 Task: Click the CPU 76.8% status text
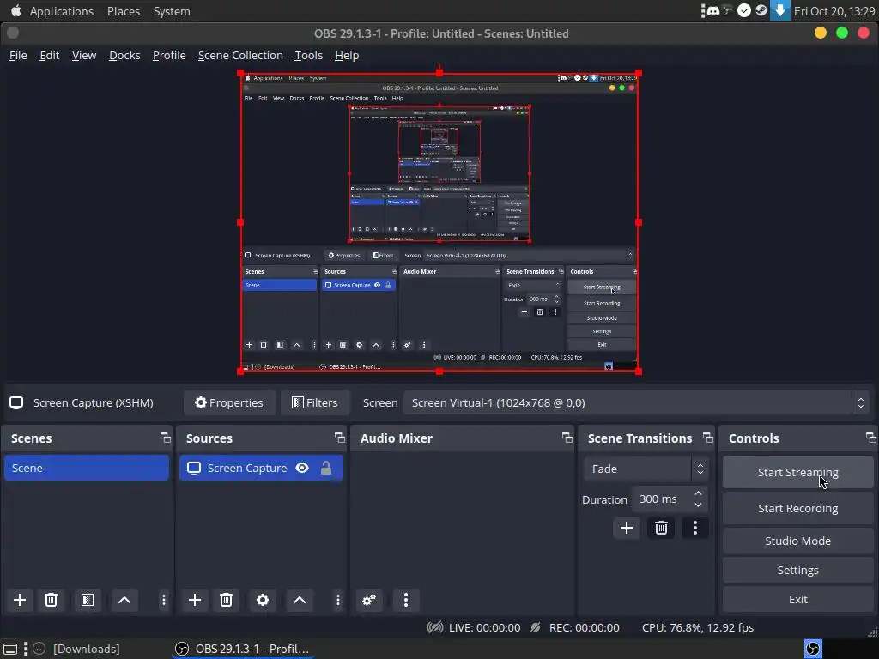click(697, 627)
